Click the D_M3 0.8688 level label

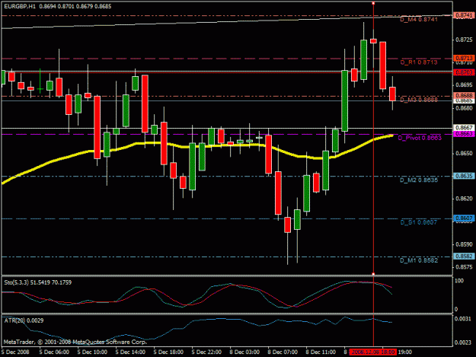coord(419,100)
